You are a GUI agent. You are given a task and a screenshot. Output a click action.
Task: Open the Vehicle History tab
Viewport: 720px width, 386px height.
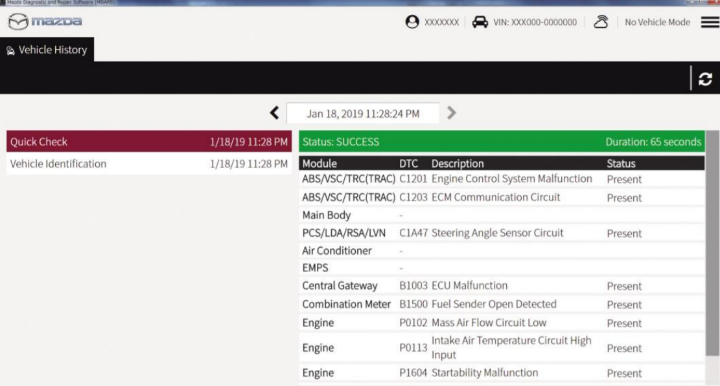pos(47,50)
